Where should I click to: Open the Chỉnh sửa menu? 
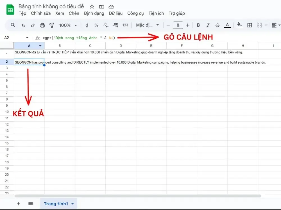(41, 13)
